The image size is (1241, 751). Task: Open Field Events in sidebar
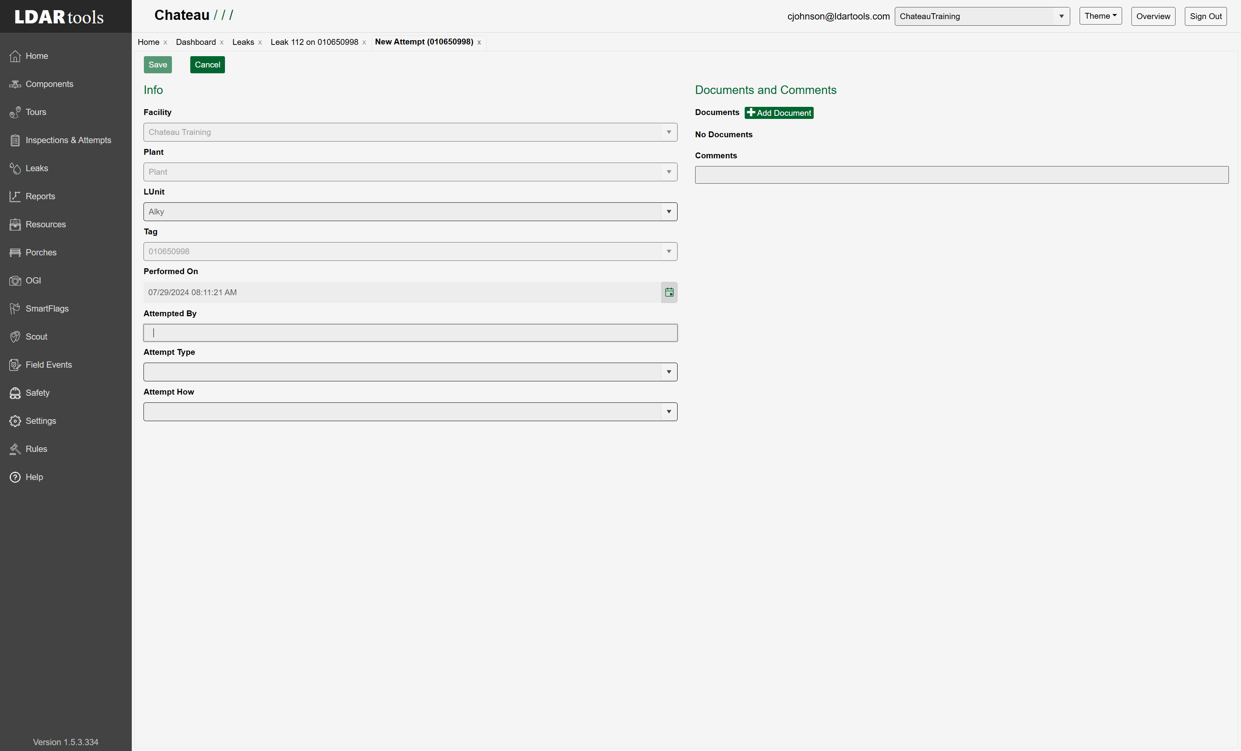48,365
